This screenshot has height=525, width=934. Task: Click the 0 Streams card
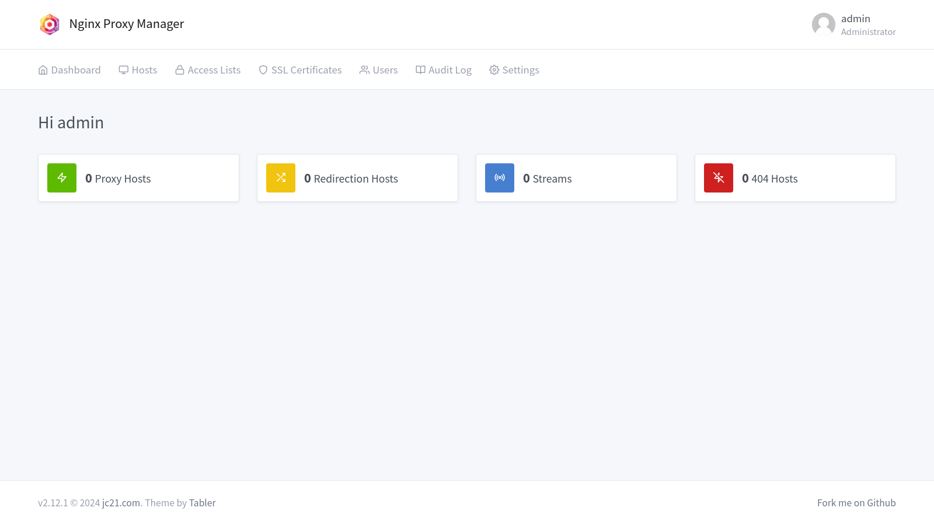[576, 178]
